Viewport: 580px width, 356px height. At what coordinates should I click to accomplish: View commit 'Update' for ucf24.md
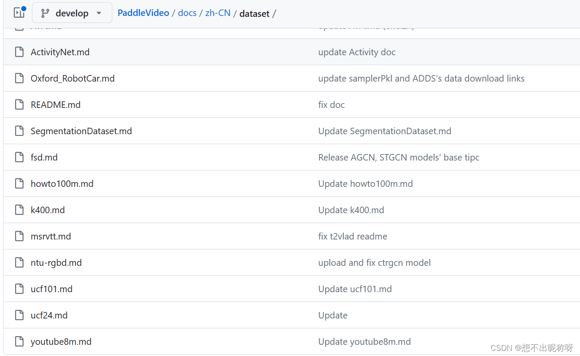pos(333,315)
